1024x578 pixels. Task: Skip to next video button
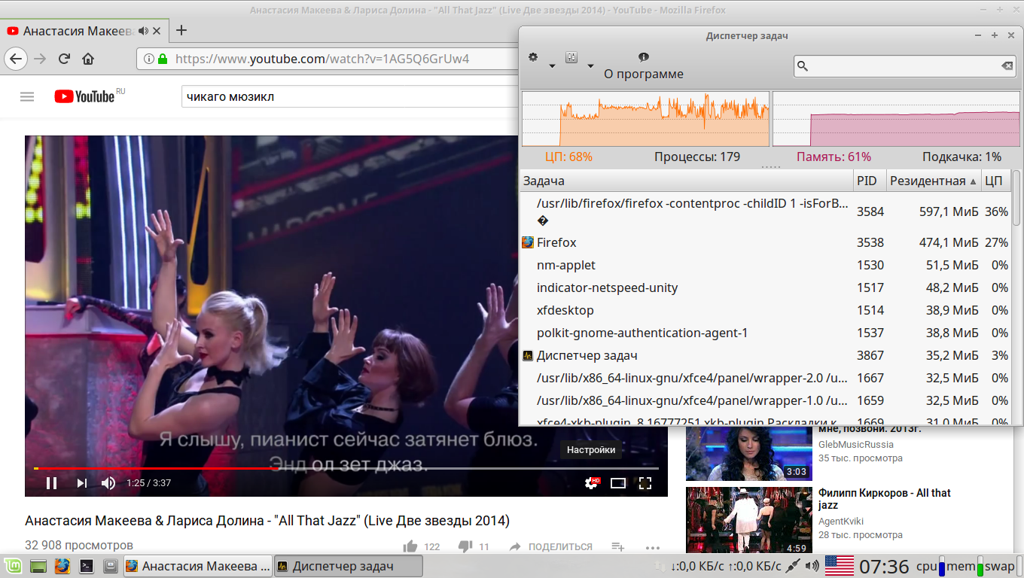(81, 483)
